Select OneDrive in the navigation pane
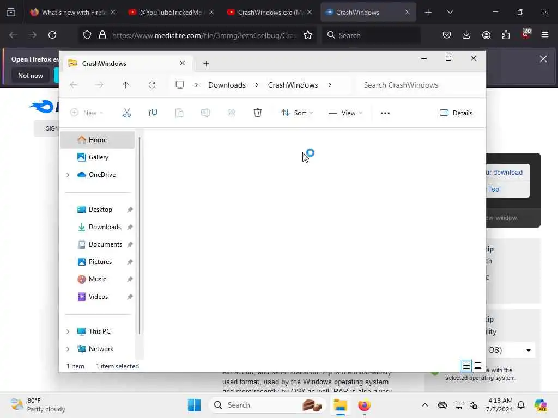 pos(98,175)
